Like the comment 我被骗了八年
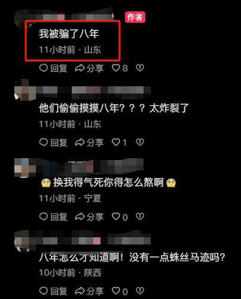 (120, 68)
